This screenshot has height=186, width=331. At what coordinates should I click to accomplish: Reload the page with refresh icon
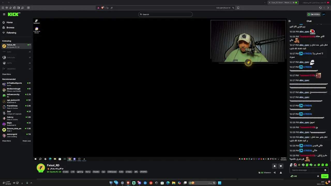(x=320, y=8)
